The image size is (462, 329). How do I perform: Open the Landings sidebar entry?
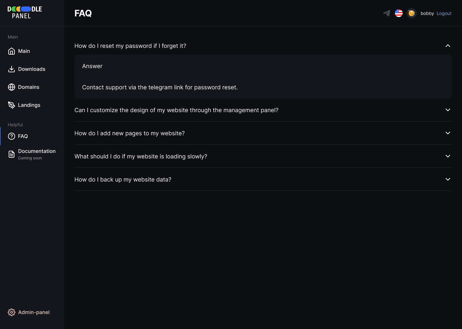pos(32,105)
